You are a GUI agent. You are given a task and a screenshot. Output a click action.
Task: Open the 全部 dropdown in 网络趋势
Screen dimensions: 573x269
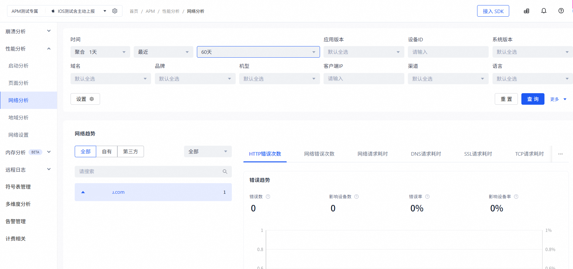click(208, 151)
